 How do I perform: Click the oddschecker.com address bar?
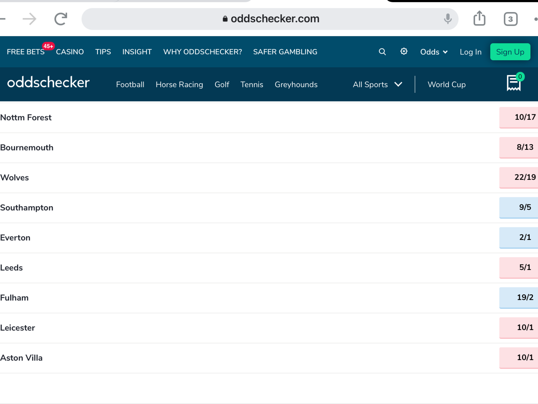[x=270, y=19]
